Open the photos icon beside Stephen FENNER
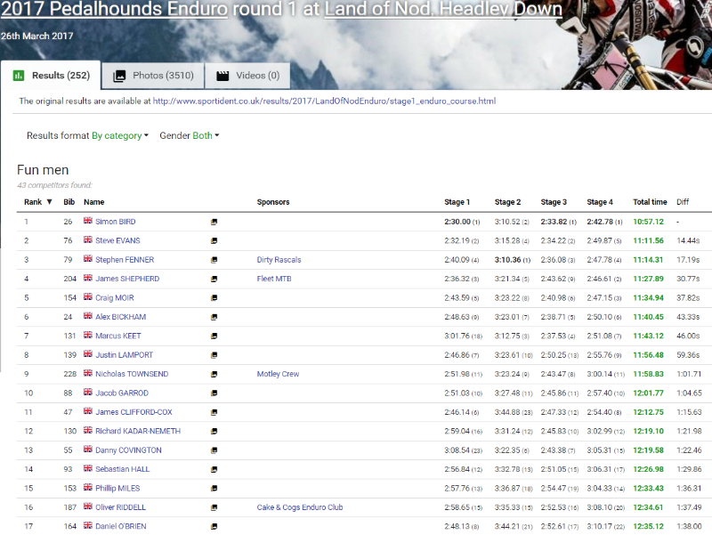Viewport: 712px width, 535px height. coord(214,260)
